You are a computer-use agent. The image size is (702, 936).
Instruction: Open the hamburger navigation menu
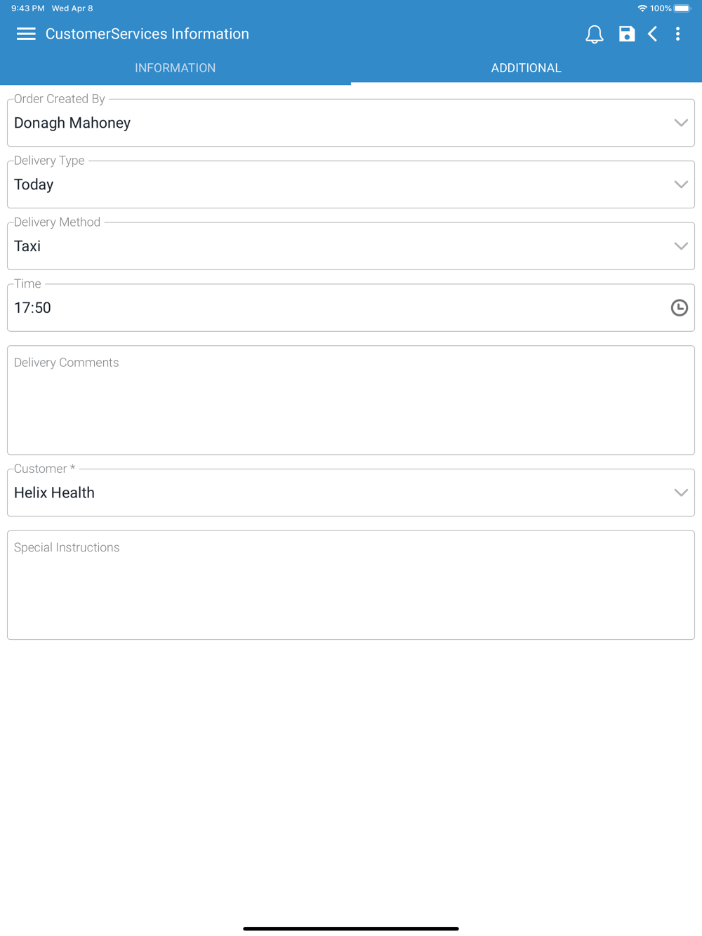click(26, 34)
